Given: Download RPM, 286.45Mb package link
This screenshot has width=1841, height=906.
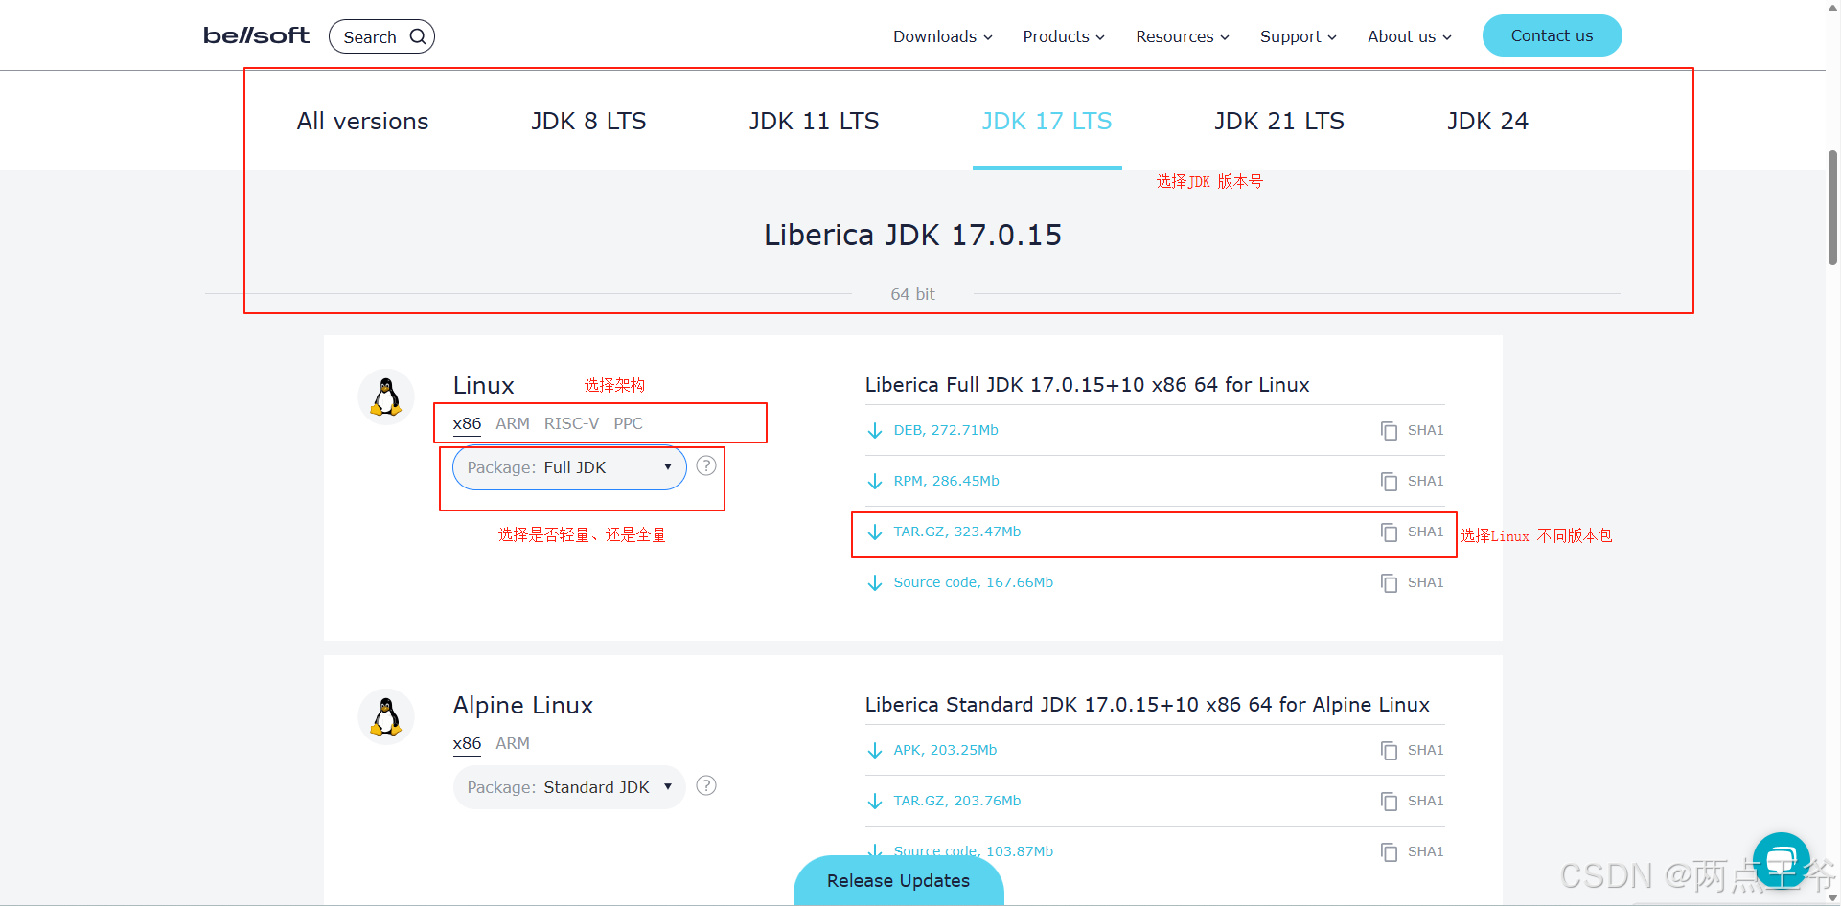Looking at the screenshot, I should pyautogui.click(x=946, y=481).
